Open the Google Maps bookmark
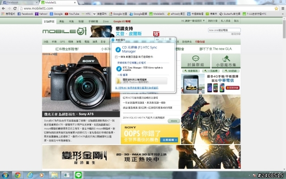Screen dimensions: 286x179 tap(118, 14)
